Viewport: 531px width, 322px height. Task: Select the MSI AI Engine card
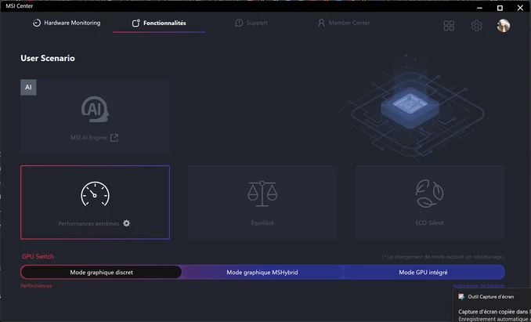pos(95,117)
